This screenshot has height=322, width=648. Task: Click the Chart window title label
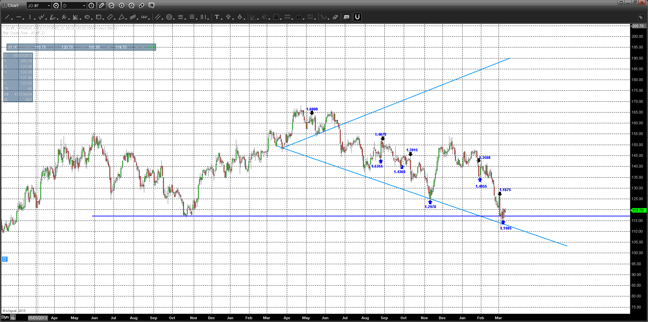13,6
